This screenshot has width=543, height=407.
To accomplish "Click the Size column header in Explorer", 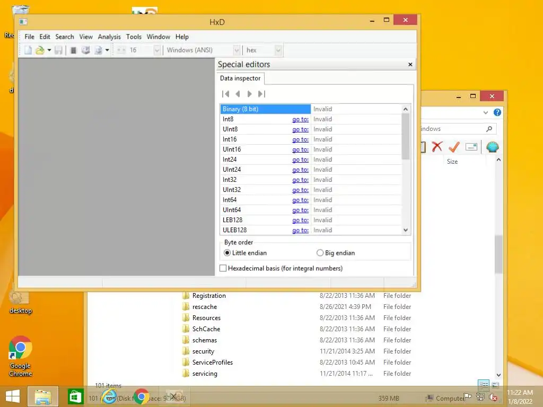I will tap(452, 162).
